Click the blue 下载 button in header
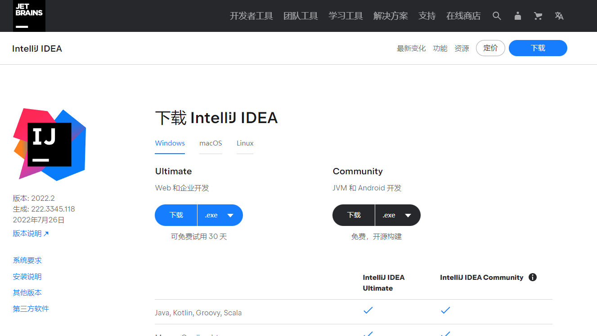 (x=538, y=48)
